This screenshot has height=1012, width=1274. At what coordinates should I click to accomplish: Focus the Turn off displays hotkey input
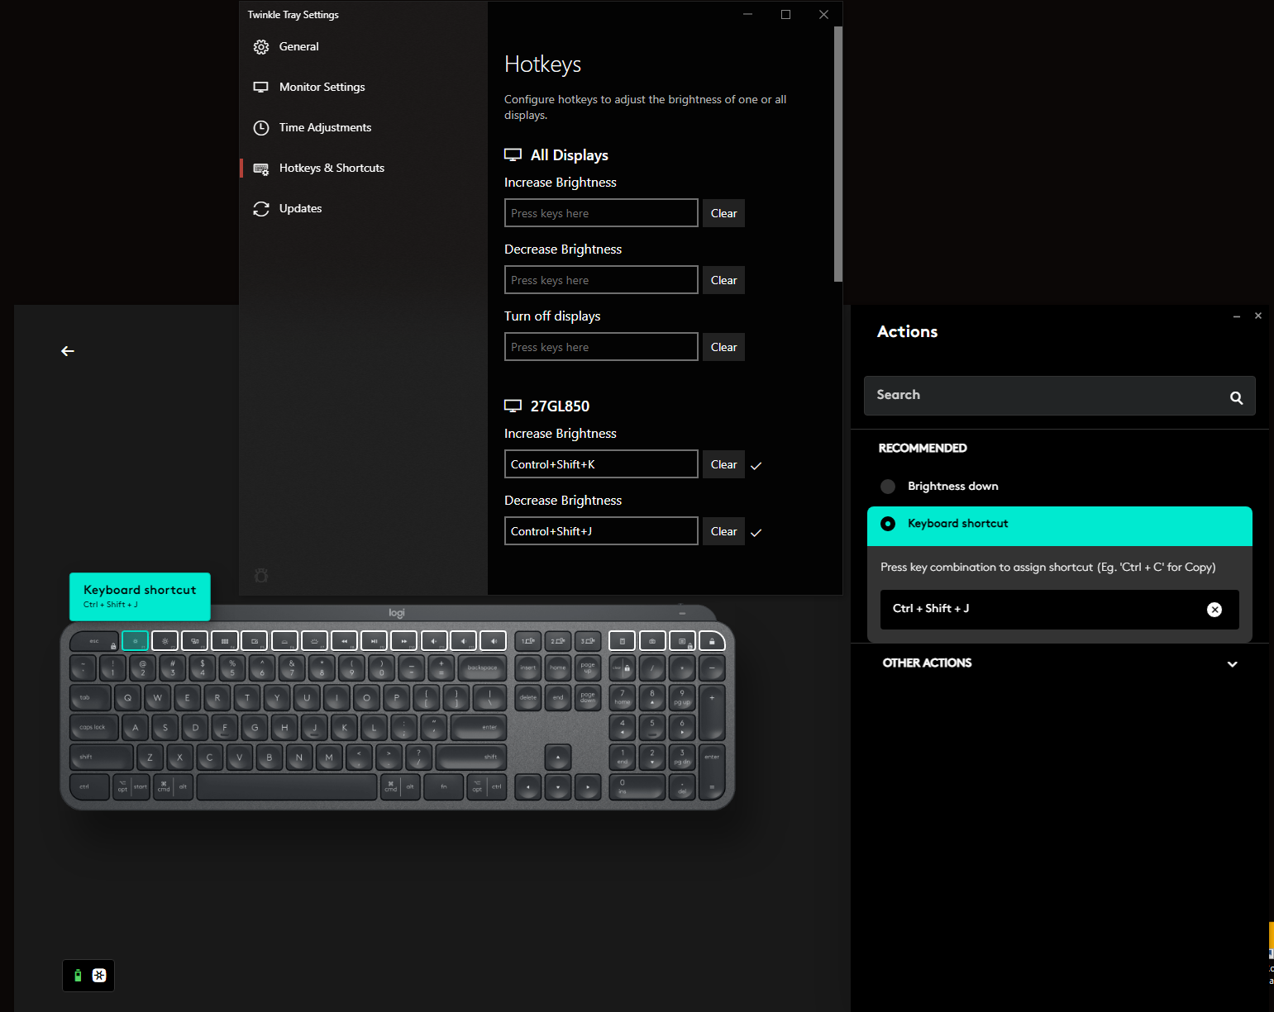601,347
